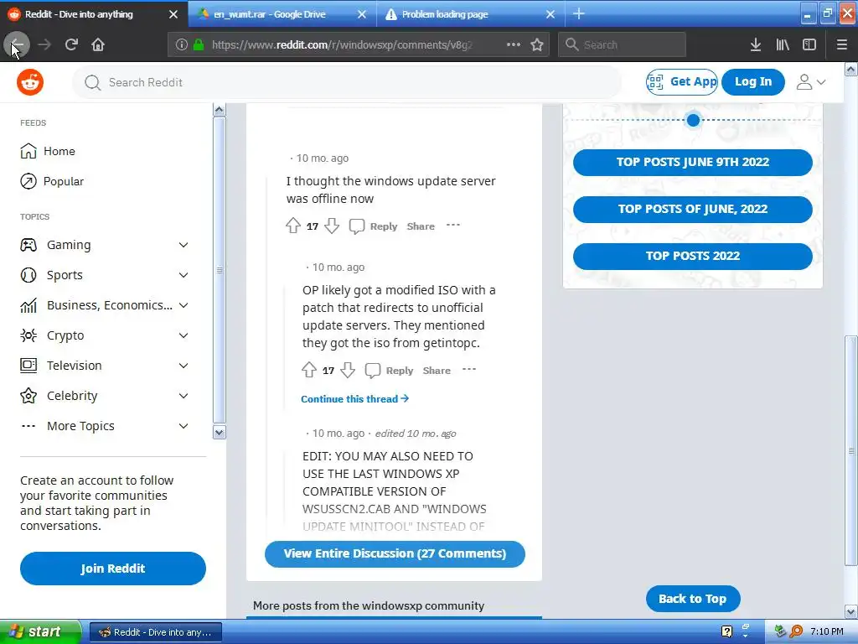Open Top Posts of June, 2022
Viewport: 858px width, 644px height.
point(693,209)
